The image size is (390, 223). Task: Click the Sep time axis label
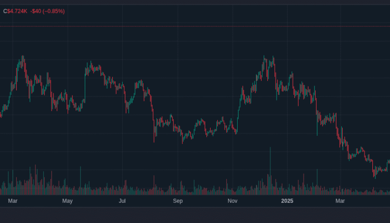click(x=178, y=200)
